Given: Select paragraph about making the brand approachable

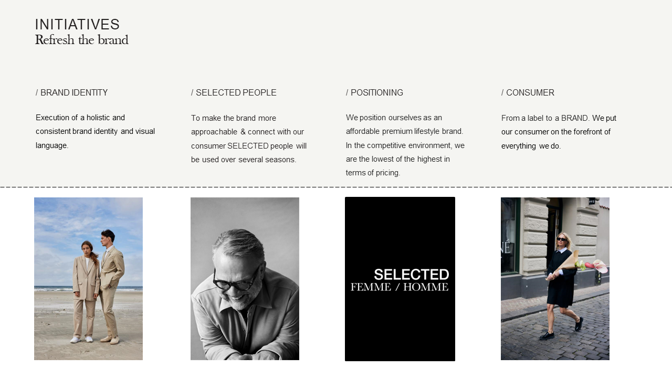Looking at the screenshot, I should tap(249, 139).
